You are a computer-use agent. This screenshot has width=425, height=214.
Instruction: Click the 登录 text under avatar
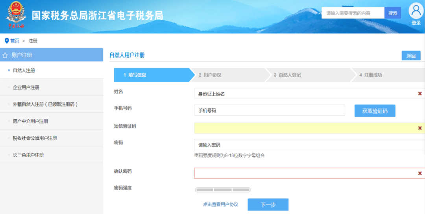[x=416, y=23]
